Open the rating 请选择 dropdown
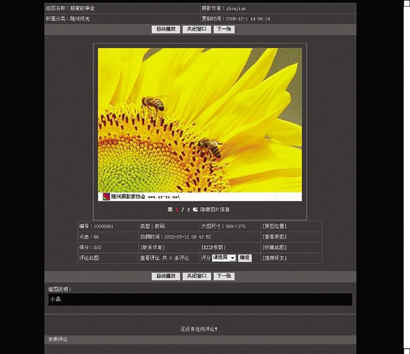 223,258
